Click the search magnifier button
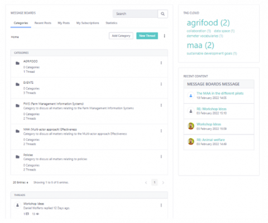 tap(162, 14)
